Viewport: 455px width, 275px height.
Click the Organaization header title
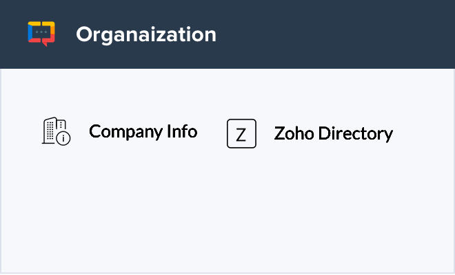pyautogui.click(x=146, y=34)
